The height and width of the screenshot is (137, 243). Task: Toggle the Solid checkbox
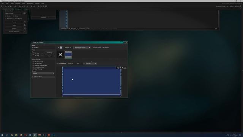point(14,16)
